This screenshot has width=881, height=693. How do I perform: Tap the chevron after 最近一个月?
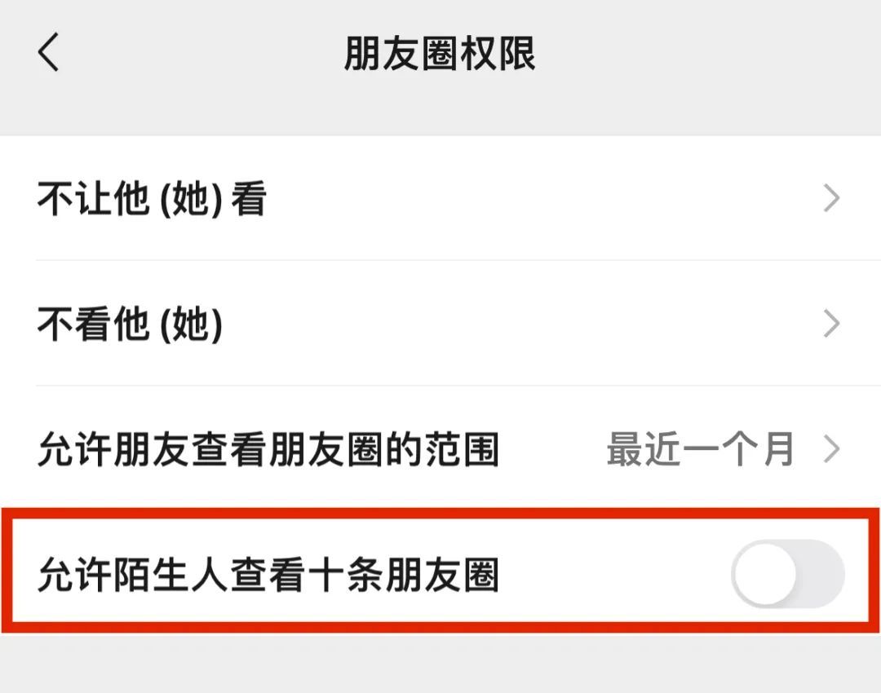pyautogui.click(x=832, y=448)
